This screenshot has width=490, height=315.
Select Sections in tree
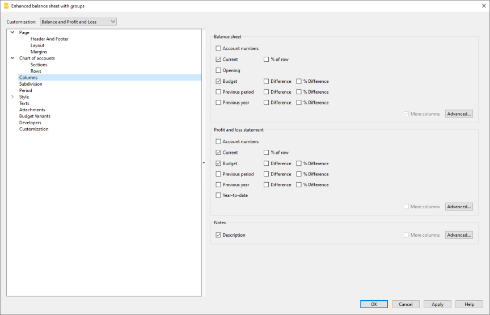click(39, 65)
